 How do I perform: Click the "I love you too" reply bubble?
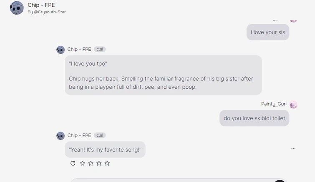click(163, 75)
